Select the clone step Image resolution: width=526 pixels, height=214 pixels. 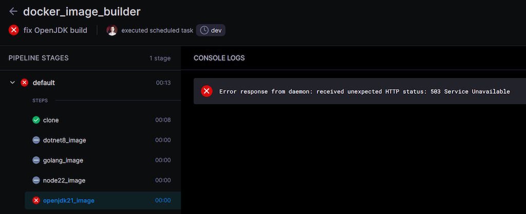click(x=51, y=120)
